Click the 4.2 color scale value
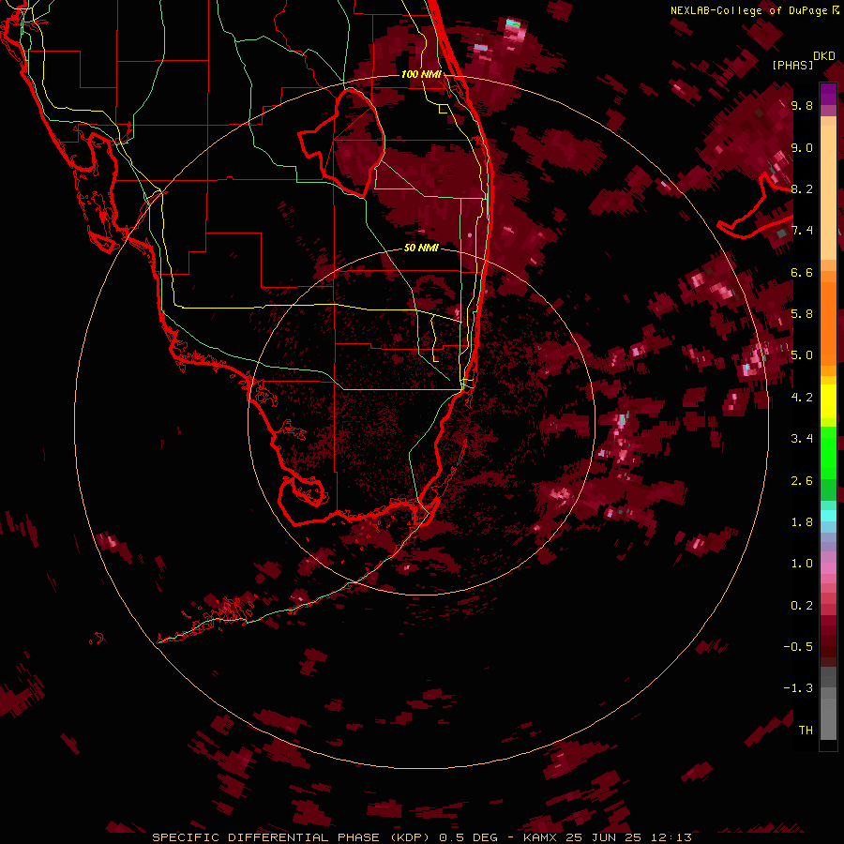 pos(802,398)
